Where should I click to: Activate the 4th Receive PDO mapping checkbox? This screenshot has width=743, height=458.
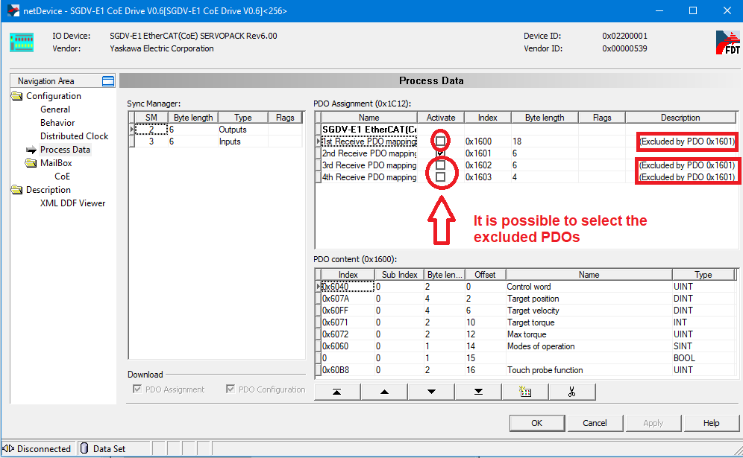coord(441,177)
